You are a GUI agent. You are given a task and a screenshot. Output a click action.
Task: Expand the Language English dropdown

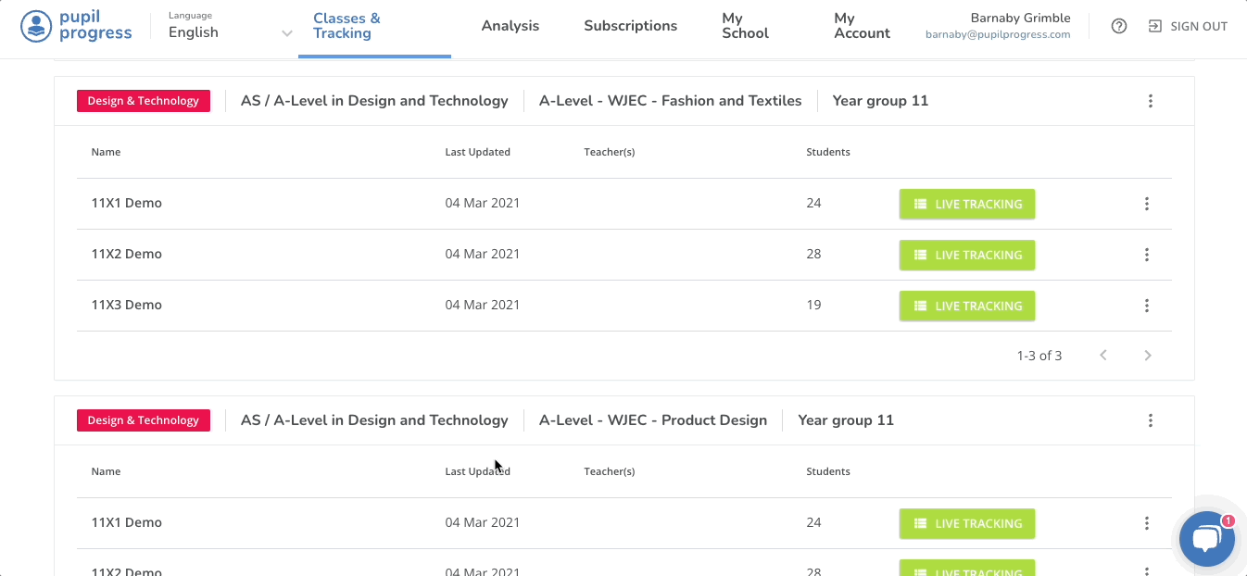(231, 32)
